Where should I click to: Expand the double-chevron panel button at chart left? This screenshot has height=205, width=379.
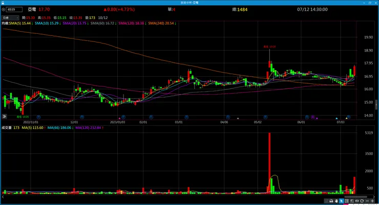tap(4, 117)
